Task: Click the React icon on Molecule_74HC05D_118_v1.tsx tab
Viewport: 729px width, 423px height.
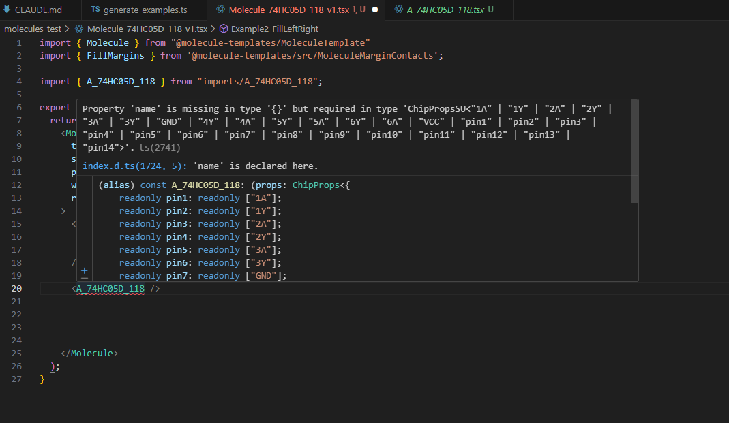Action: (x=220, y=10)
